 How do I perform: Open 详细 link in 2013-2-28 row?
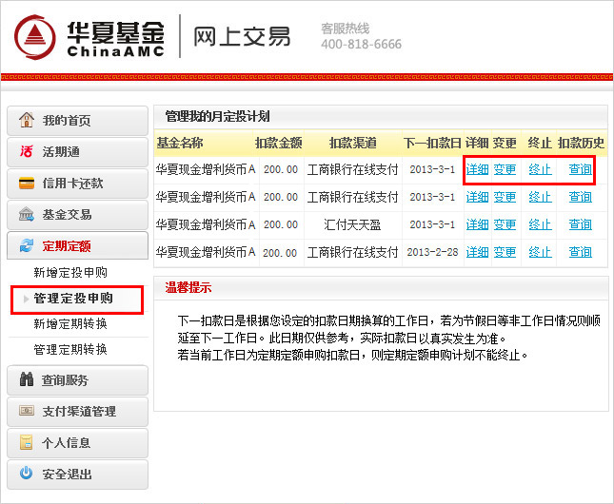[x=477, y=252]
